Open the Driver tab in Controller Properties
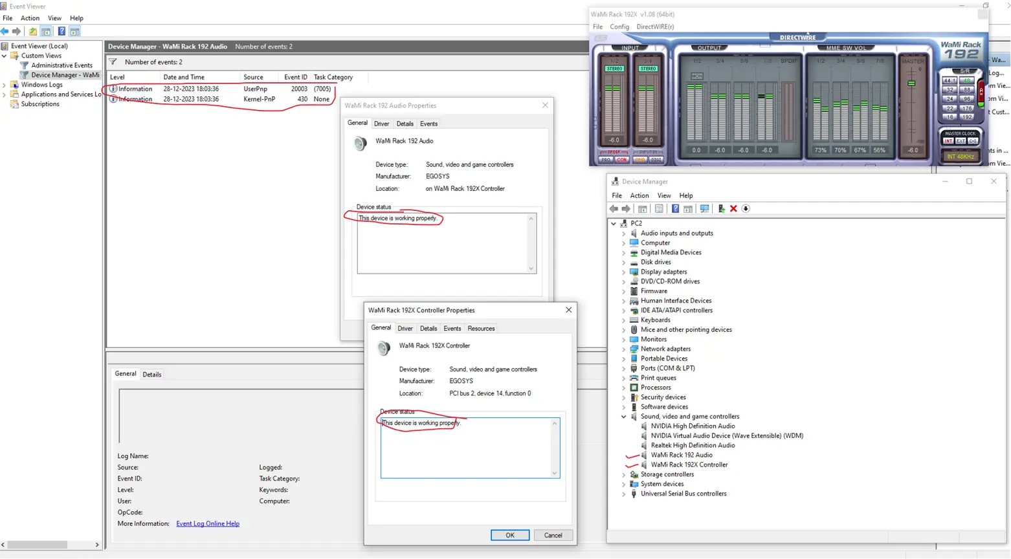The height and width of the screenshot is (559, 1011). coord(405,329)
